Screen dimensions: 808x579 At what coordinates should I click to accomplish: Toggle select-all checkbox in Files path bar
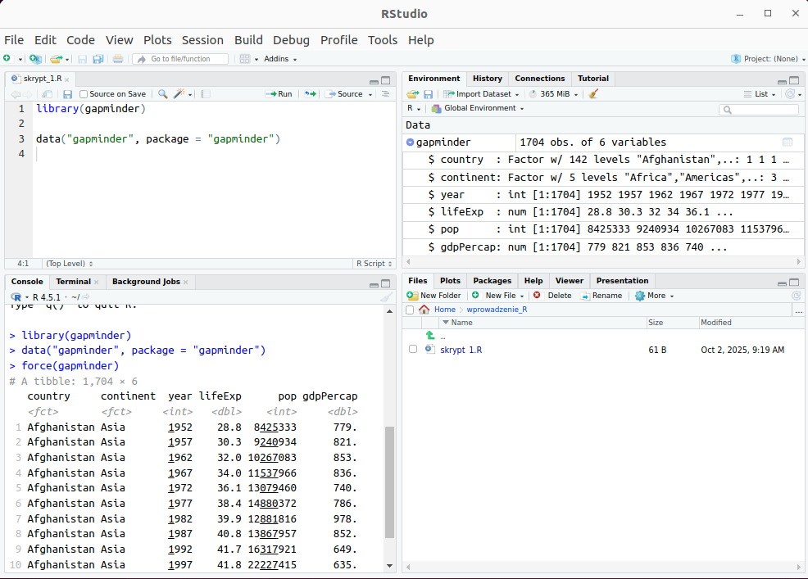(410, 310)
